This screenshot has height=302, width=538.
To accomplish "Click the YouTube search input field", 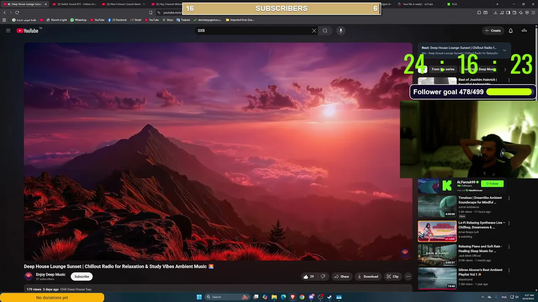I will click(252, 31).
